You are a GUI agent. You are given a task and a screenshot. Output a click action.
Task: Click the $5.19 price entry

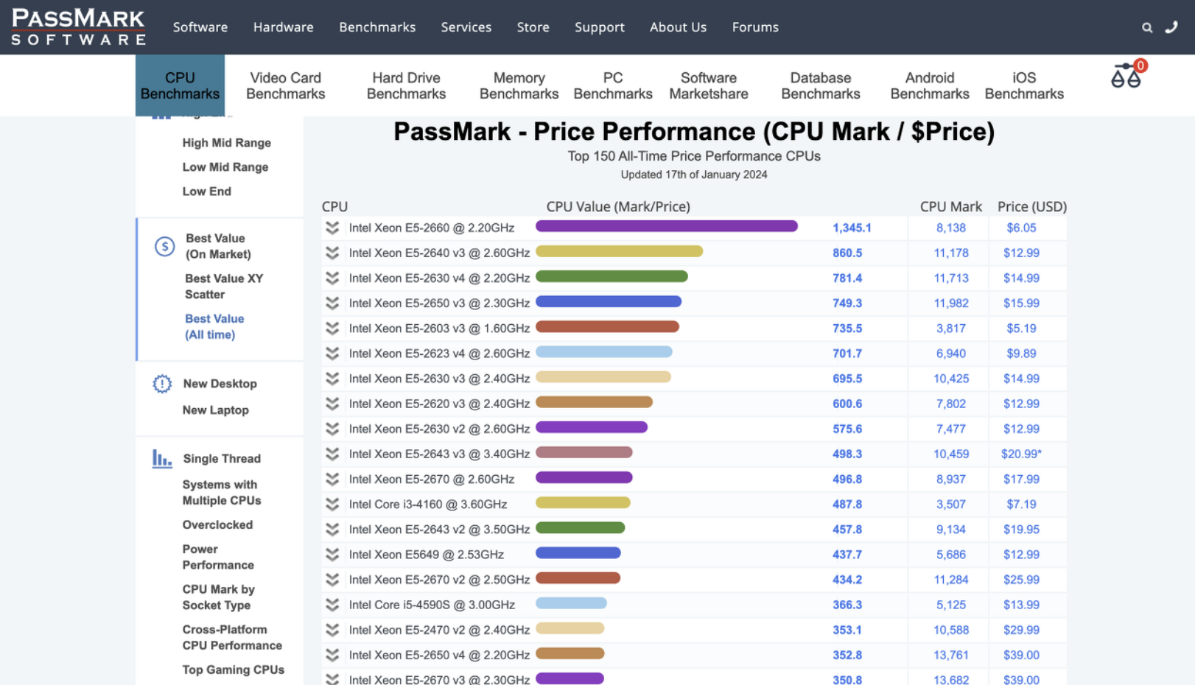(1021, 328)
